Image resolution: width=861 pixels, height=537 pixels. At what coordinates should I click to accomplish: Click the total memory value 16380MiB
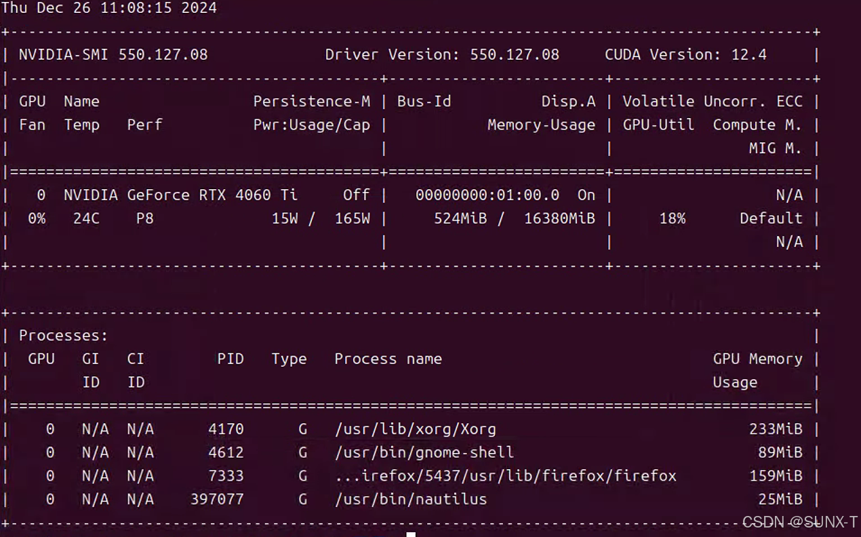click(x=559, y=218)
